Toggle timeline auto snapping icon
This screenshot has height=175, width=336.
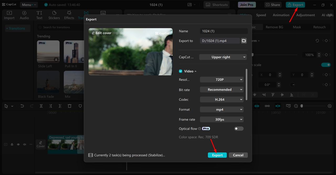pos(257,106)
